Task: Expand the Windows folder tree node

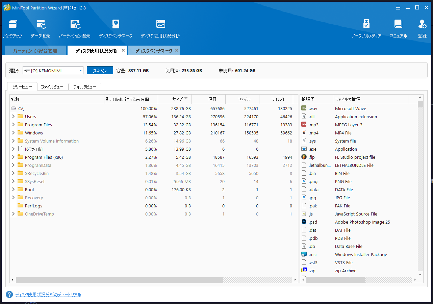Action: click(x=13, y=133)
